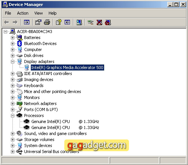Screen dimensions: 188x165
Task: Click the Update Driver toolbar icon
Action: [x=90, y=22]
